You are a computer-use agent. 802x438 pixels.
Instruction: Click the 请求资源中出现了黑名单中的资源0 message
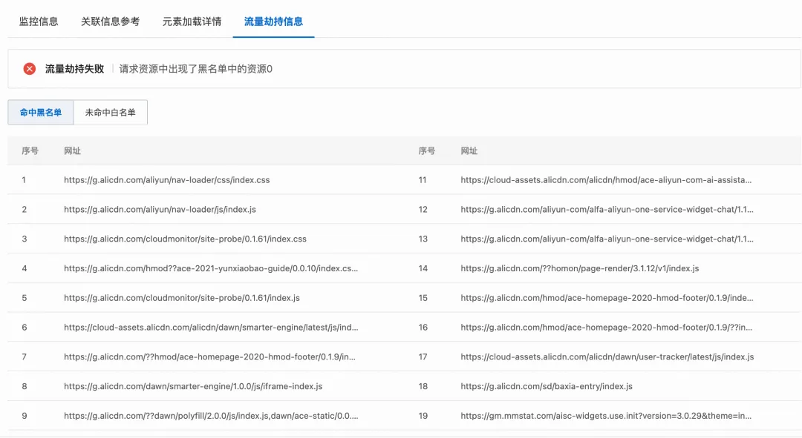[196, 69]
